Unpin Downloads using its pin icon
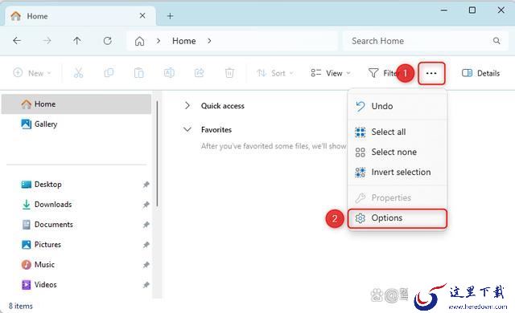This screenshot has width=515, height=313. [146, 205]
